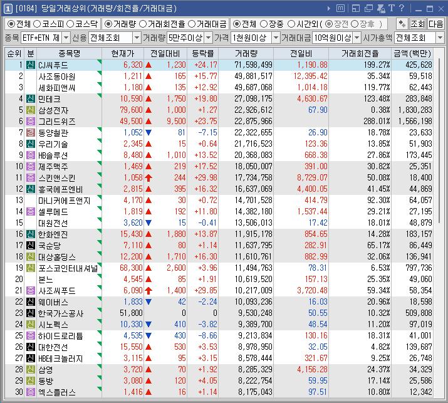Select the 하이드로리튬 stock name
448x403 pixels.
click(61, 336)
